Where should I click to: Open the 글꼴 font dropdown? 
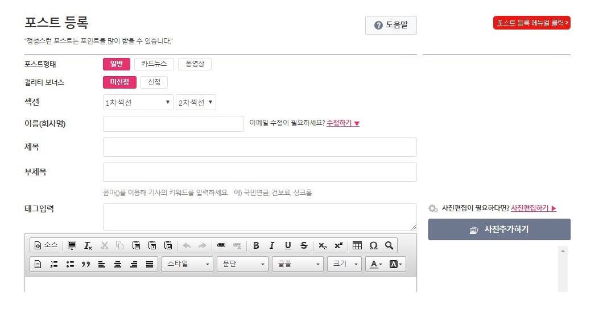pos(298,264)
